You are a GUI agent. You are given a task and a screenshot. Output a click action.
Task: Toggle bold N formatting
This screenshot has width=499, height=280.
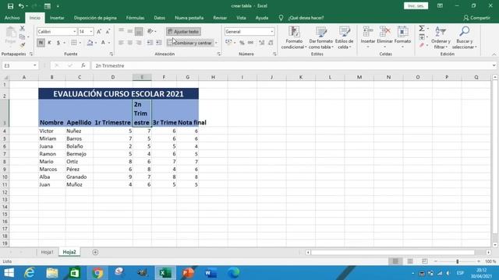point(41,43)
